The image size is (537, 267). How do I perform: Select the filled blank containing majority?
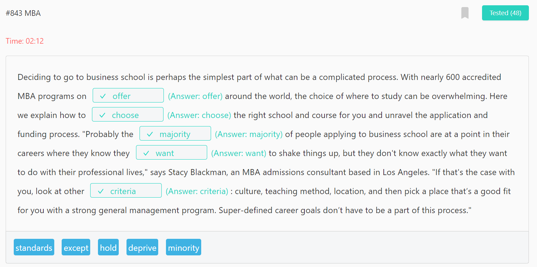click(x=175, y=133)
